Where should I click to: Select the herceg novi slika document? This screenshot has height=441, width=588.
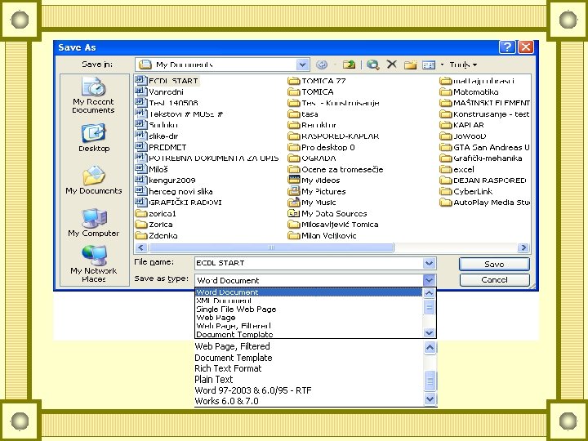pos(174,191)
